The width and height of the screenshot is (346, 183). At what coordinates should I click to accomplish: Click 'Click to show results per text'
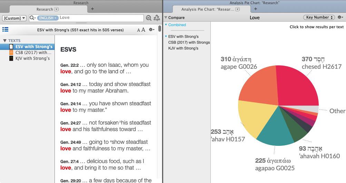coord(316,27)
